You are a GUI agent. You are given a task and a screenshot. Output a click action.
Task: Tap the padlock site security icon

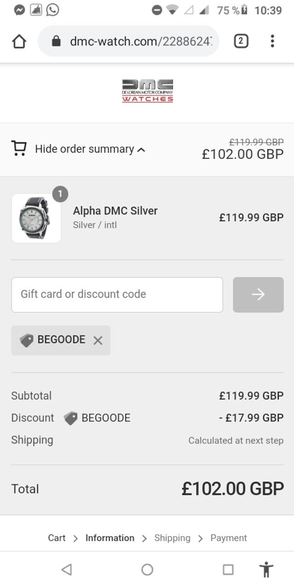click(x=56, y=41)
